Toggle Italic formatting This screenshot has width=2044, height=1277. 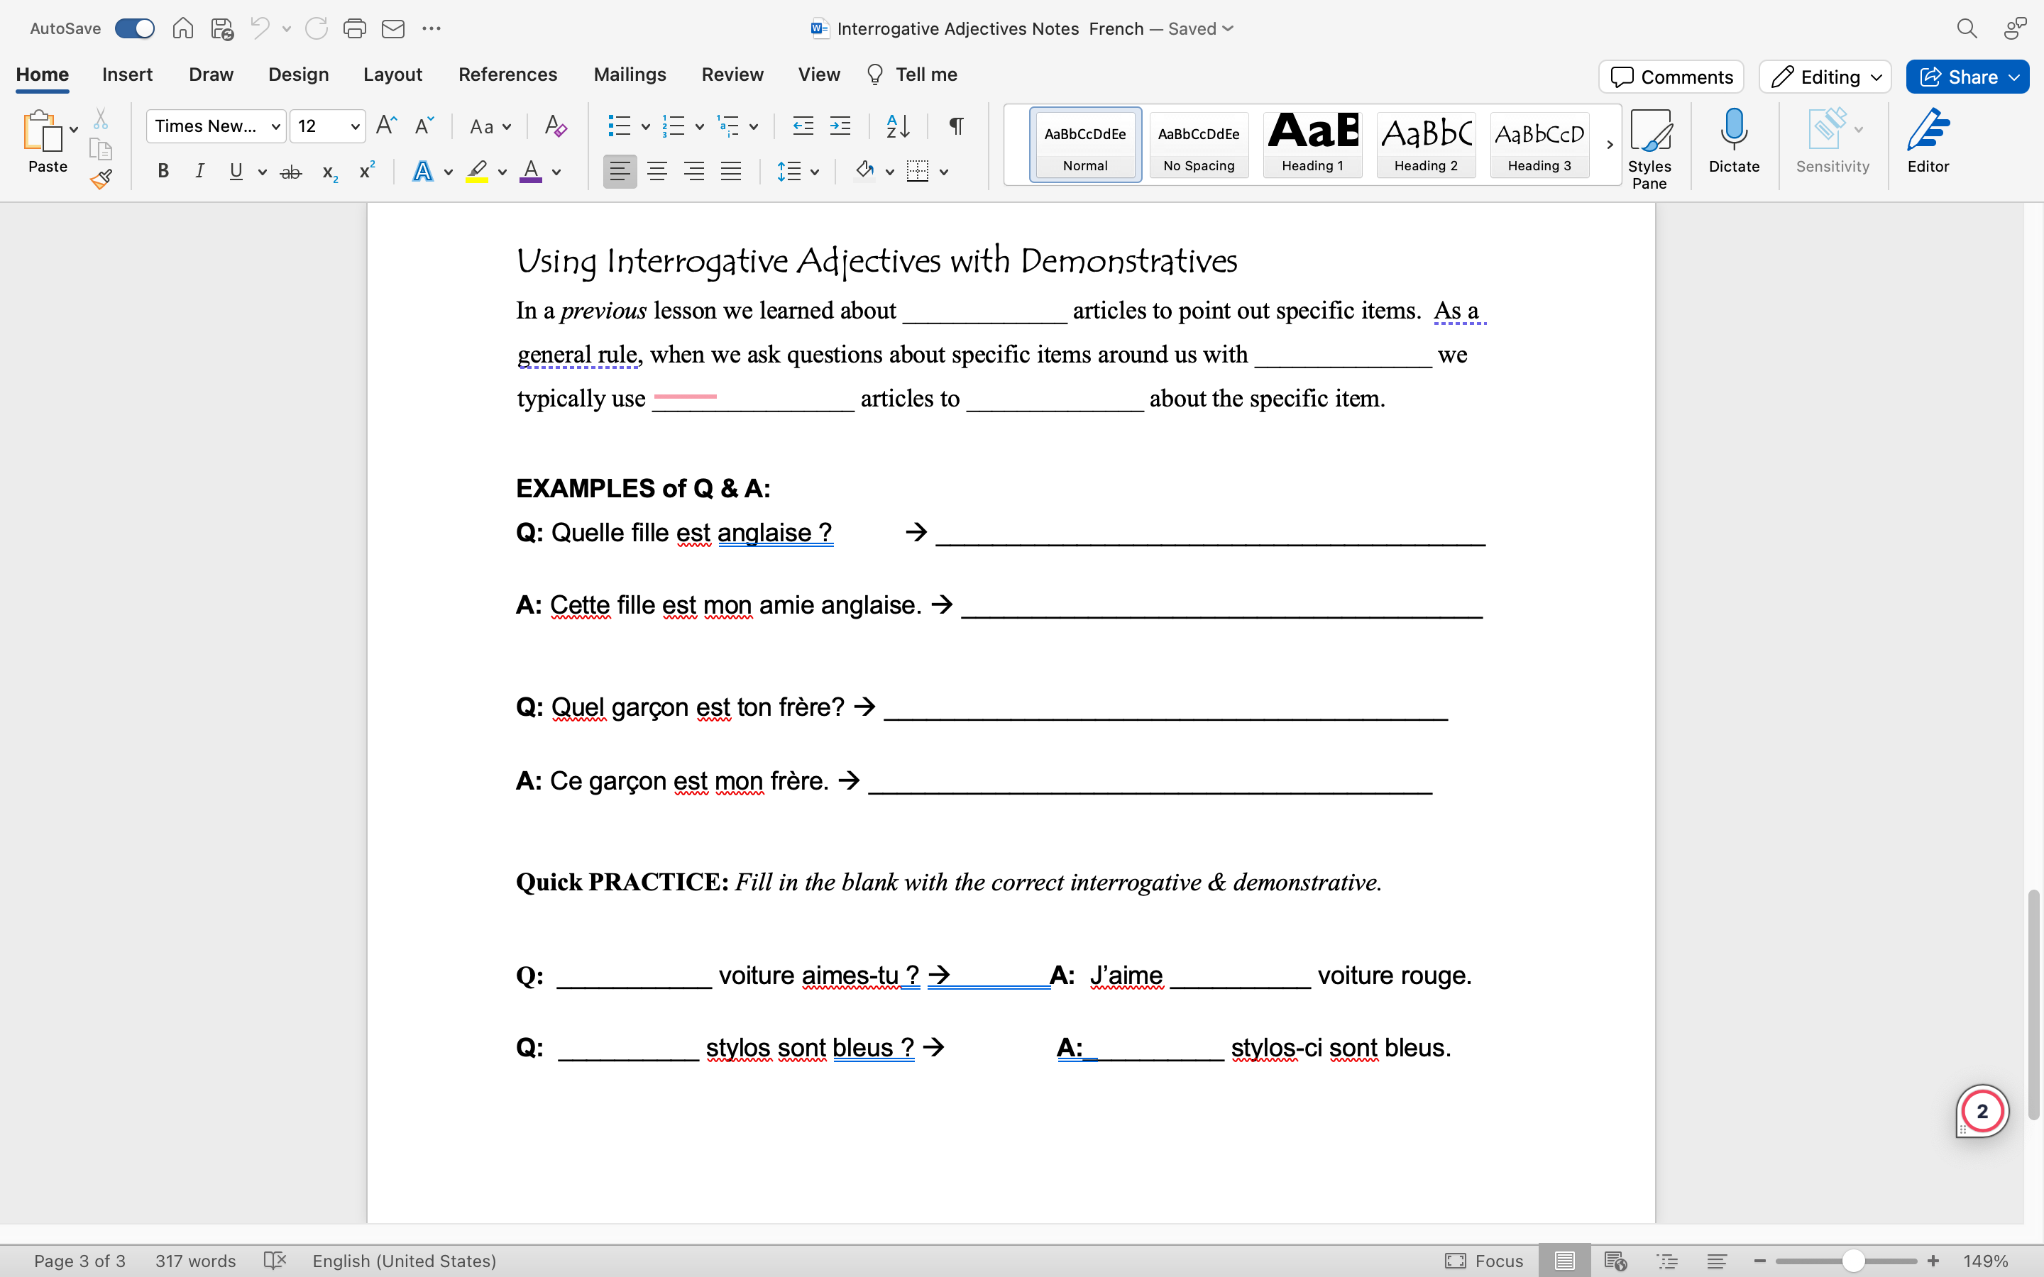pyautogui.click(x=199, y=172)
